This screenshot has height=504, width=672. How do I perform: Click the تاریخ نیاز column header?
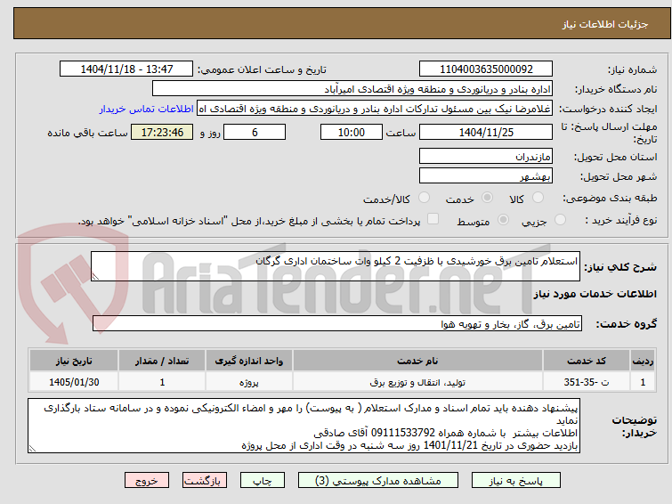click(74, 361)
